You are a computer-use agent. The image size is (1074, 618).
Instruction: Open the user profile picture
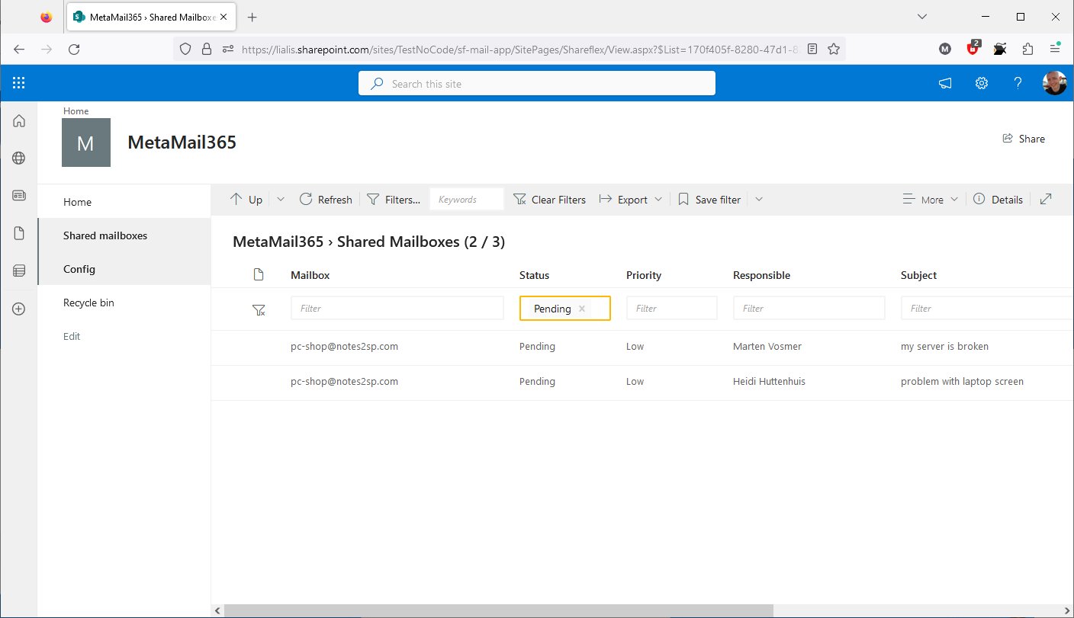click(x=1054, y=84)
